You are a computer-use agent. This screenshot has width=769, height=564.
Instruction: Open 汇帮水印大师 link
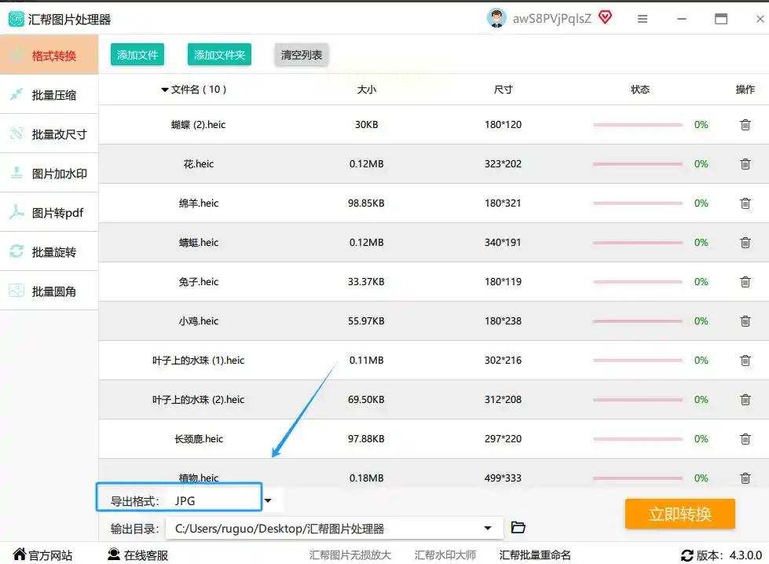[x=445, y=555]
